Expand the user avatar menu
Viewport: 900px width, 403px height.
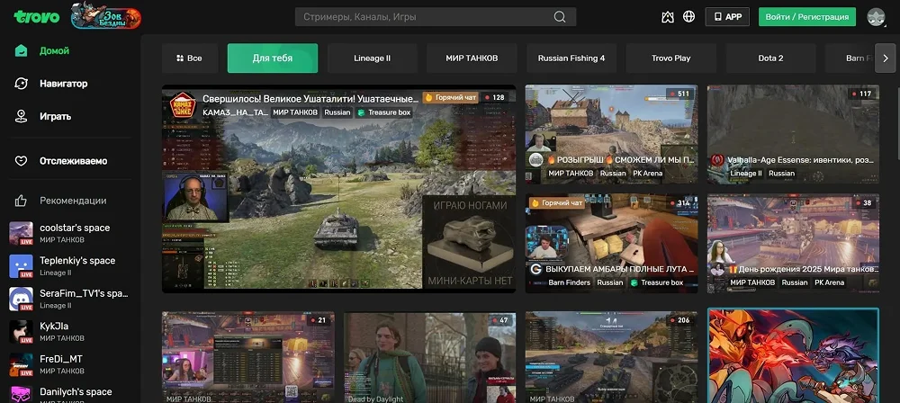point(876,17)
